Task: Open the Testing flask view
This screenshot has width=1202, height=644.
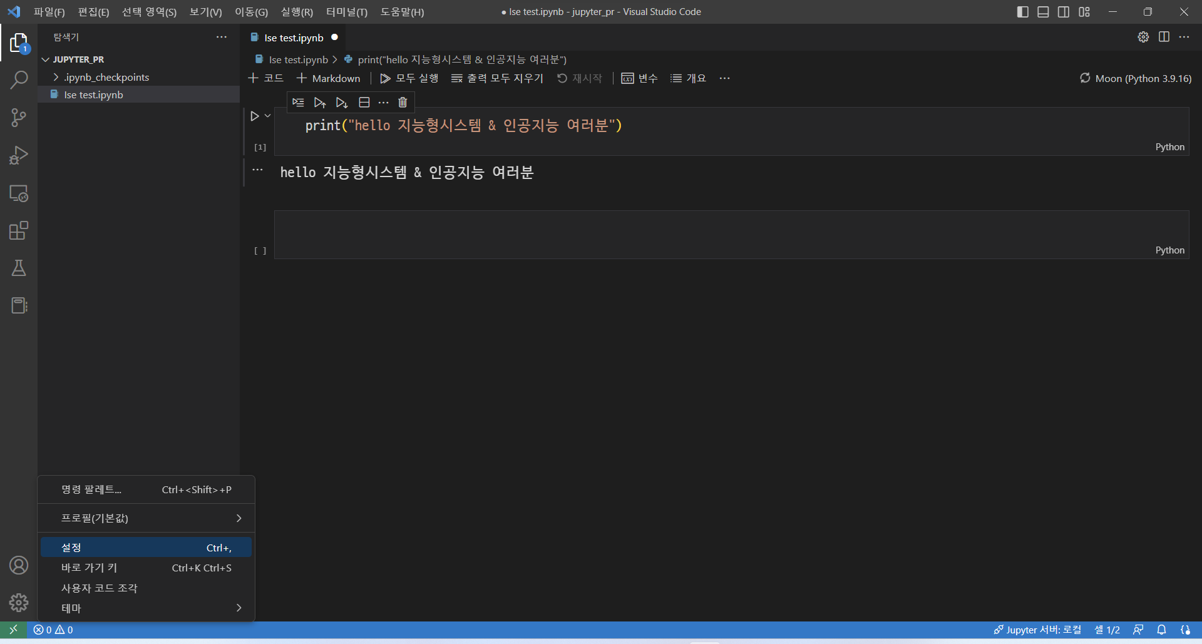Action: (x=19, y=268)
